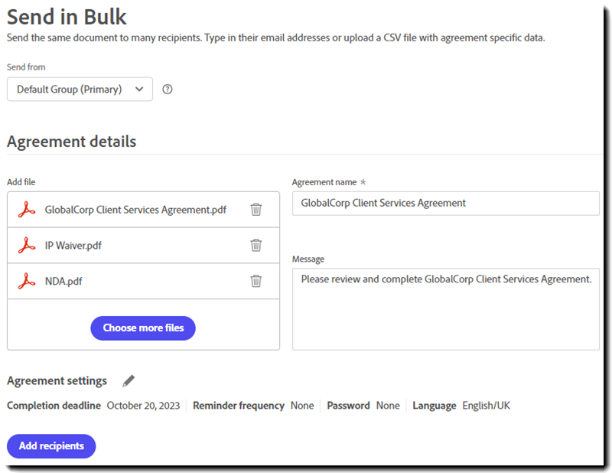612x473 pixels.
Task: Click the Reminder frequency None value
Action: (302, 405)
